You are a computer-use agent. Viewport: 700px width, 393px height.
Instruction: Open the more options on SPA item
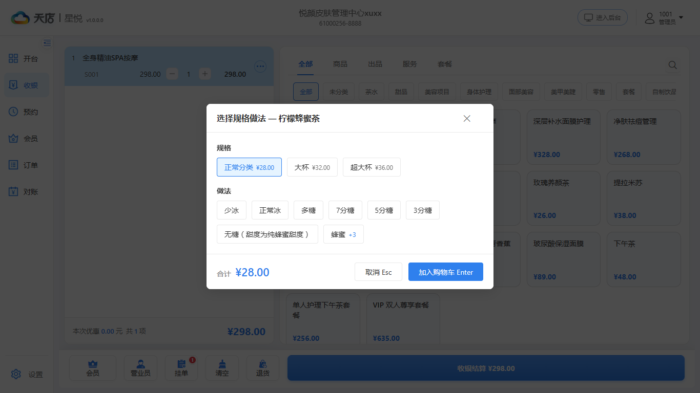260,66
